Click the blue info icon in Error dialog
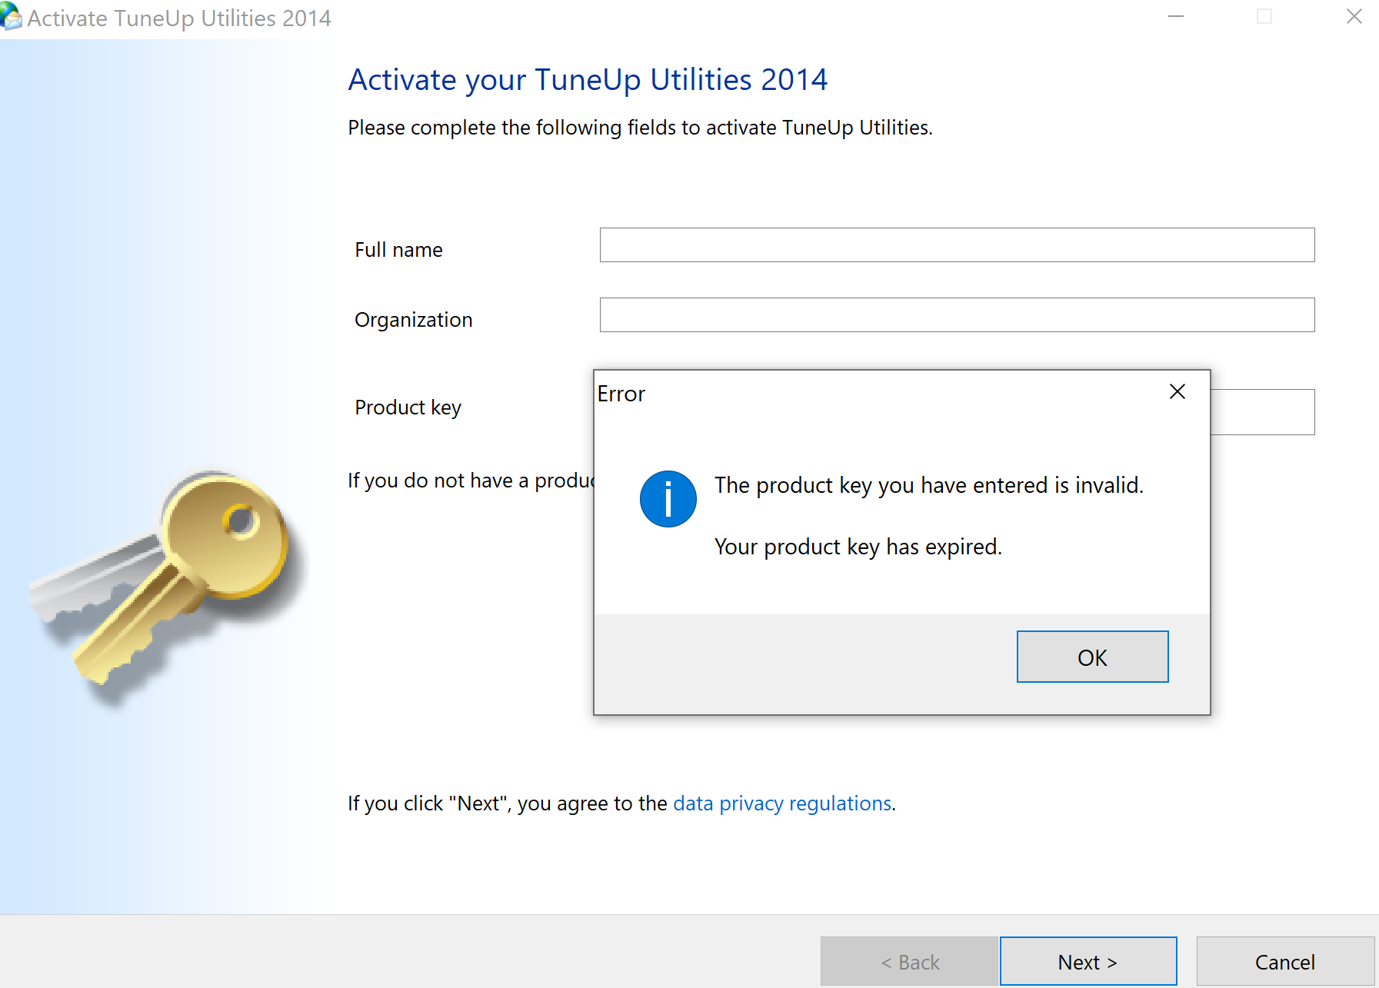Image resolution: width=1379 pixels, height=988 pixels. pos(668,499)
